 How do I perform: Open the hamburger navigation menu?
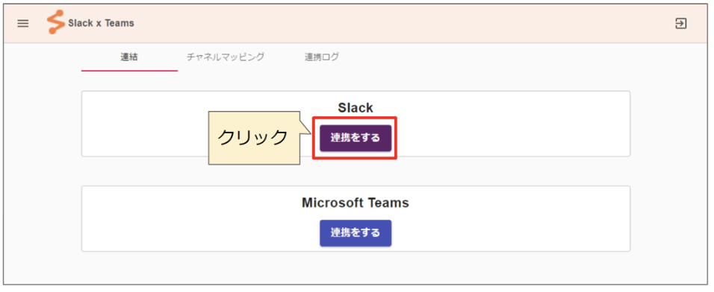22,24
